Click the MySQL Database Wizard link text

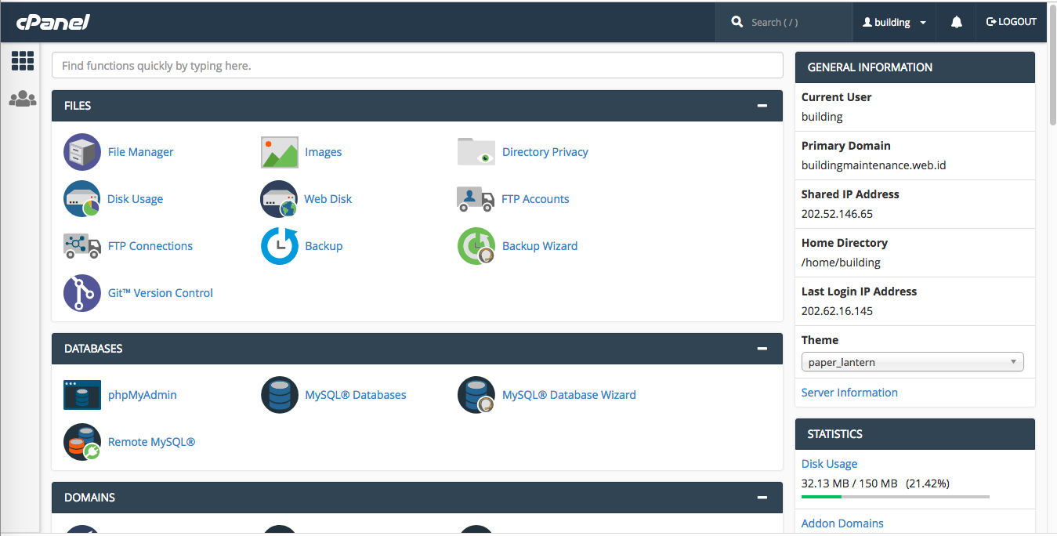569,395
